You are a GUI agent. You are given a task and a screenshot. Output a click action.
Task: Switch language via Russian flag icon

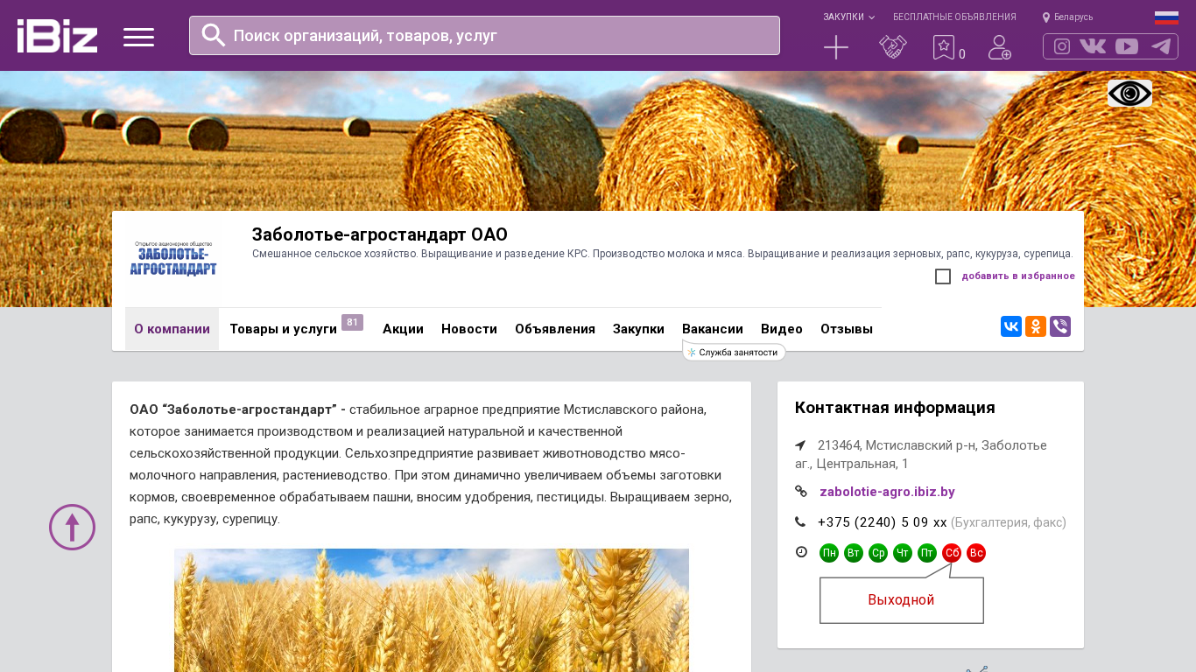tap(1166, 17)
